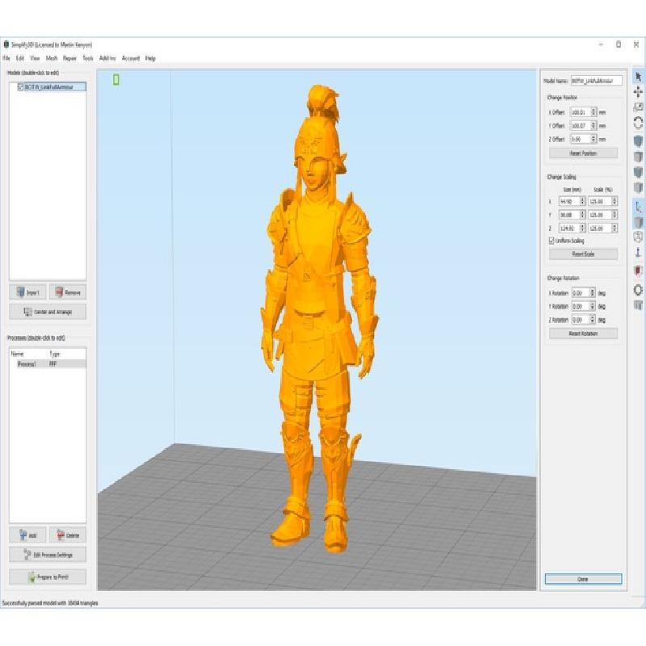Select the normal selection arrow tool
This screenshot has height=646, width=646.
tap(638, 77)
